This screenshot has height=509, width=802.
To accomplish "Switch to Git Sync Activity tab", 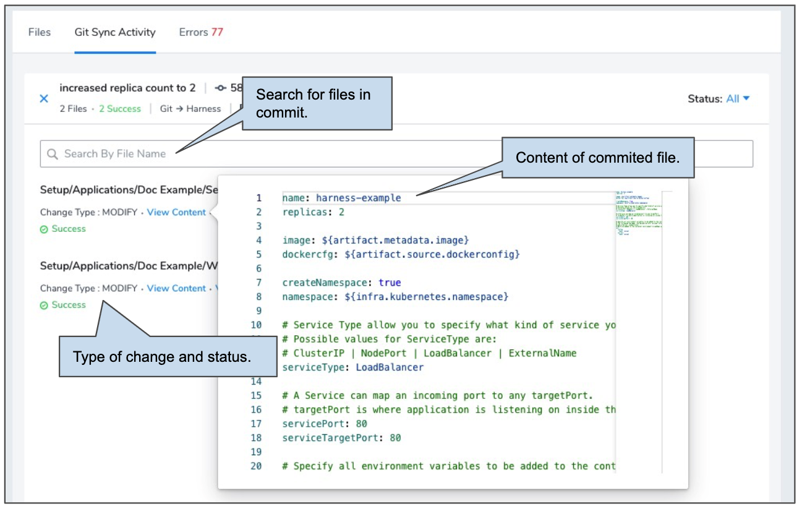I will click(115, 32).
